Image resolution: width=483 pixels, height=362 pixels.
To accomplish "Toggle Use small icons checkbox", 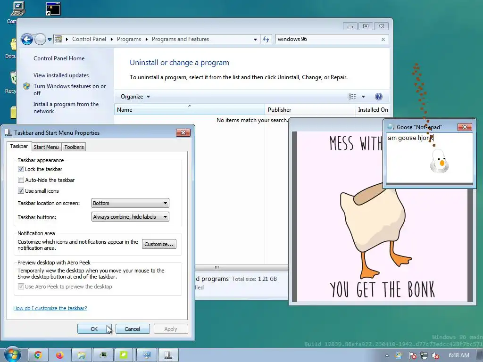I will 21,191.
